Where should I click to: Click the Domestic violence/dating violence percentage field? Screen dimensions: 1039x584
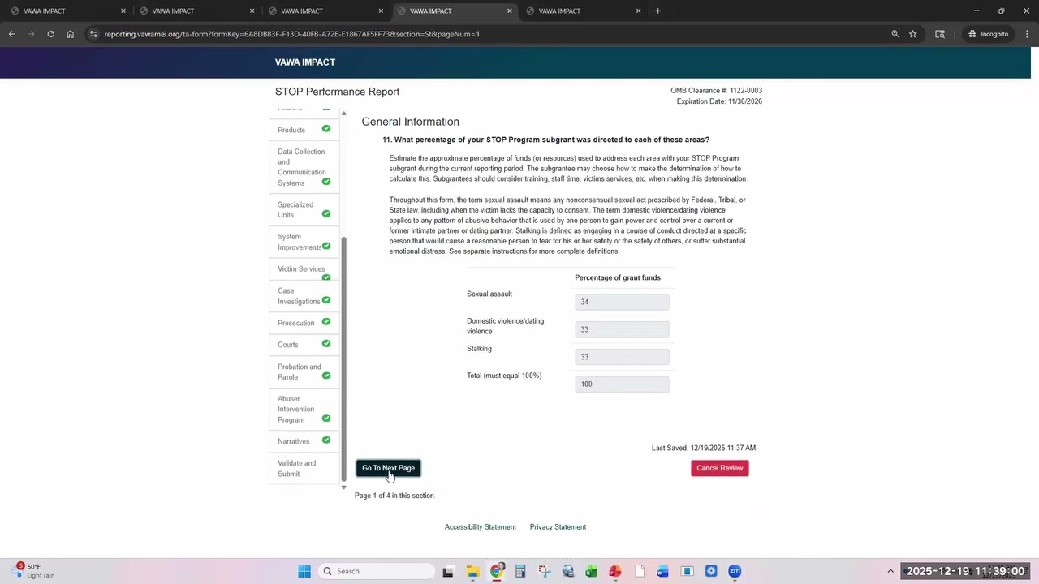tap(622, 329)
